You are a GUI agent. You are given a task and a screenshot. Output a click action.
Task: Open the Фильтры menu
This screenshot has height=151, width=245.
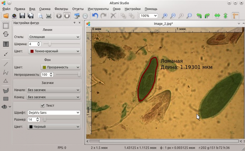[x=61, y=9]
